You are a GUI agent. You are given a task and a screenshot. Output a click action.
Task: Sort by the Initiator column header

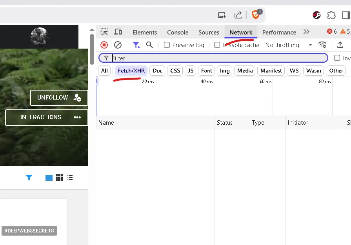[315, 123]
